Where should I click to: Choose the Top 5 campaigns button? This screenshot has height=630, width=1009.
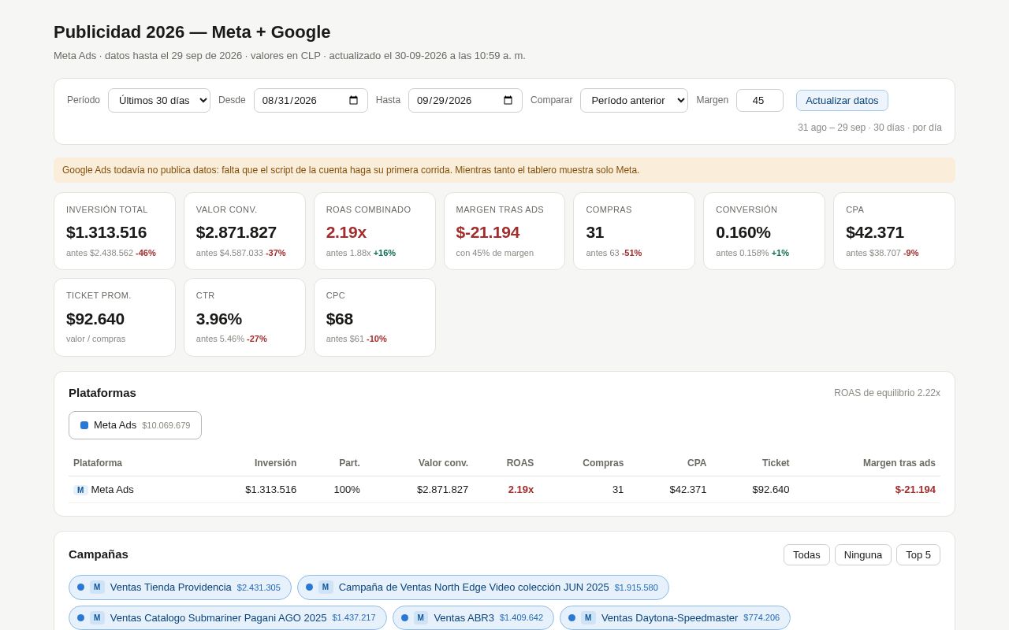pos(918,554)
